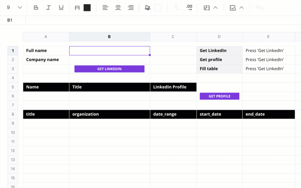
Task: Click the text color letter icon
Action: tap(77, 8)
